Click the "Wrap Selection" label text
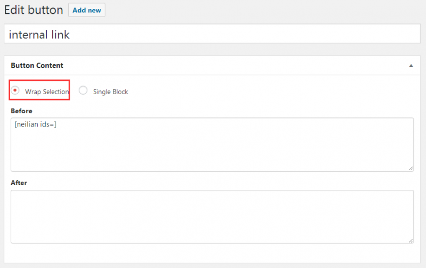426x268 pixels. 47,91
